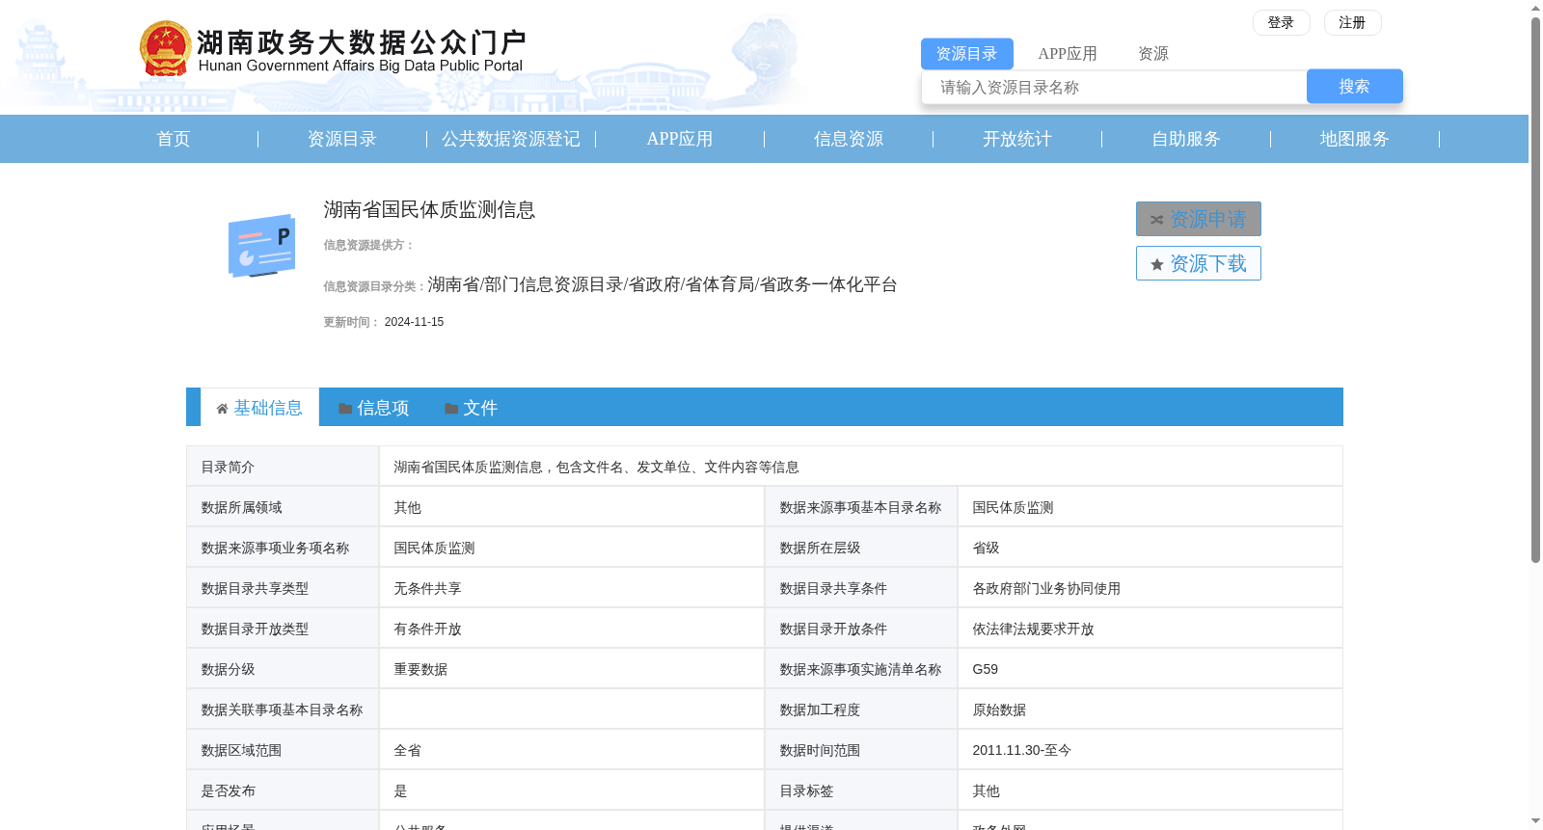Click the national emblem logo
1543x830 pixels.
(x=165, y=48)
